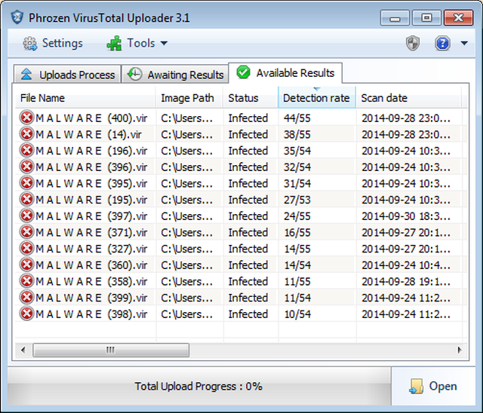
Task: Select file name MALWARE (396).vir
Action: (x=91, y=167)
